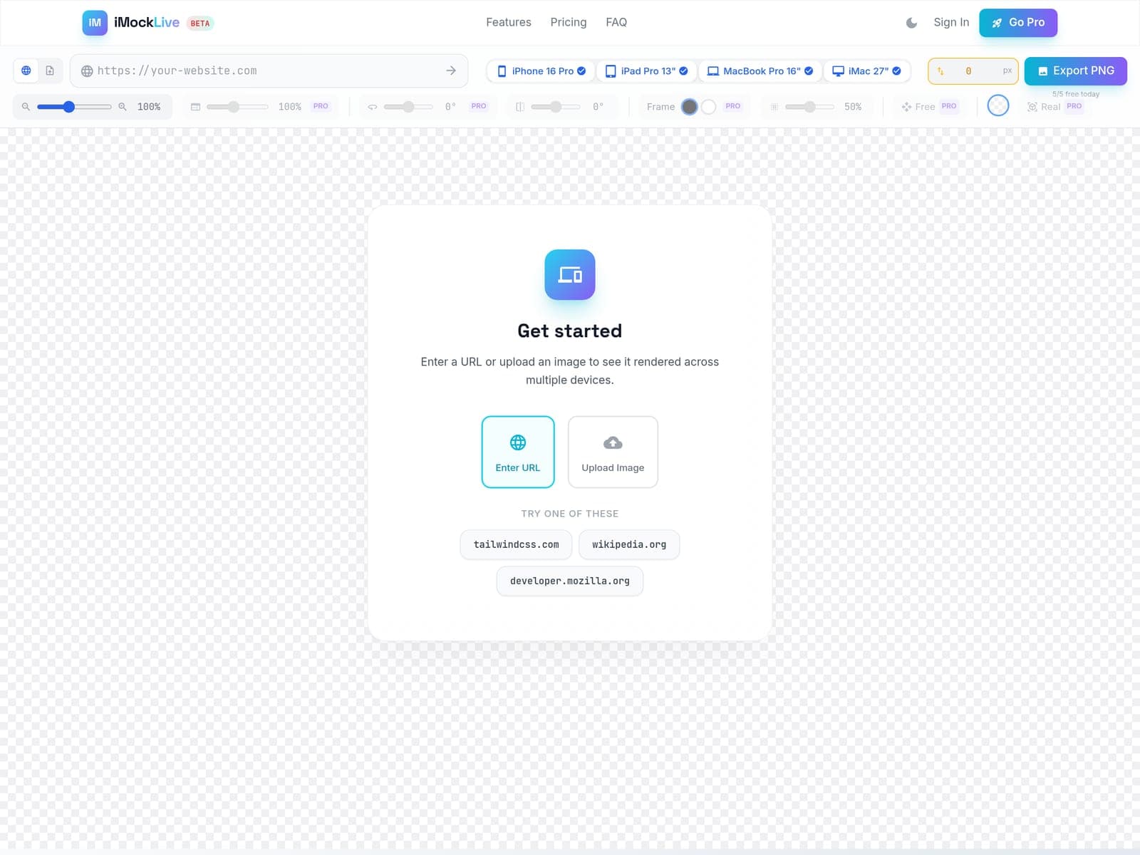Click the "5/5 free today" text
Screen dimensions: 1140x855
coord(1076,94)
